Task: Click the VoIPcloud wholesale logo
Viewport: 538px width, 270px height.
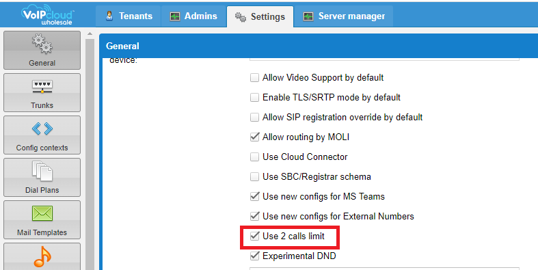Action: click(x=47, y=15)
